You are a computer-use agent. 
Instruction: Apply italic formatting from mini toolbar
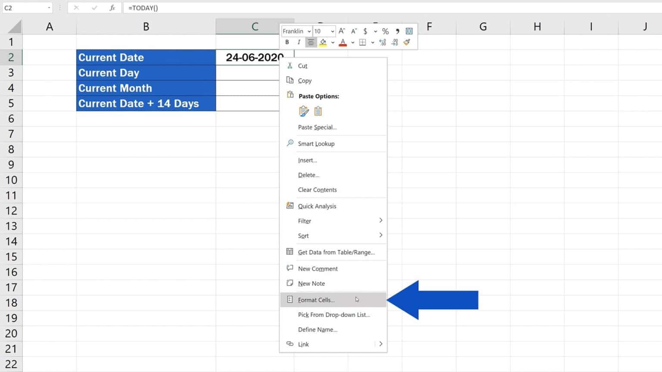[x=299, y=42]
